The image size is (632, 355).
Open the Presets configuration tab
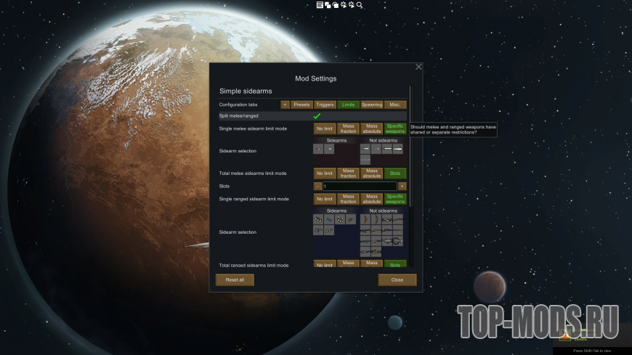point(301,105)
